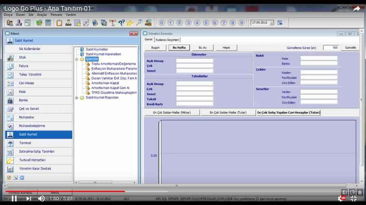This screenshot has height=205, width=366.
Task: Open Turkcell Hizmetleri in the menu
Action: 39,160
